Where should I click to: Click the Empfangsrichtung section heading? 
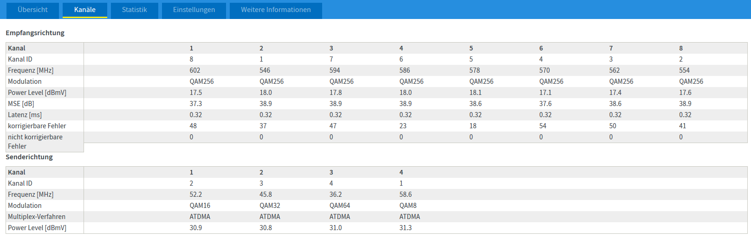point(35,33)
